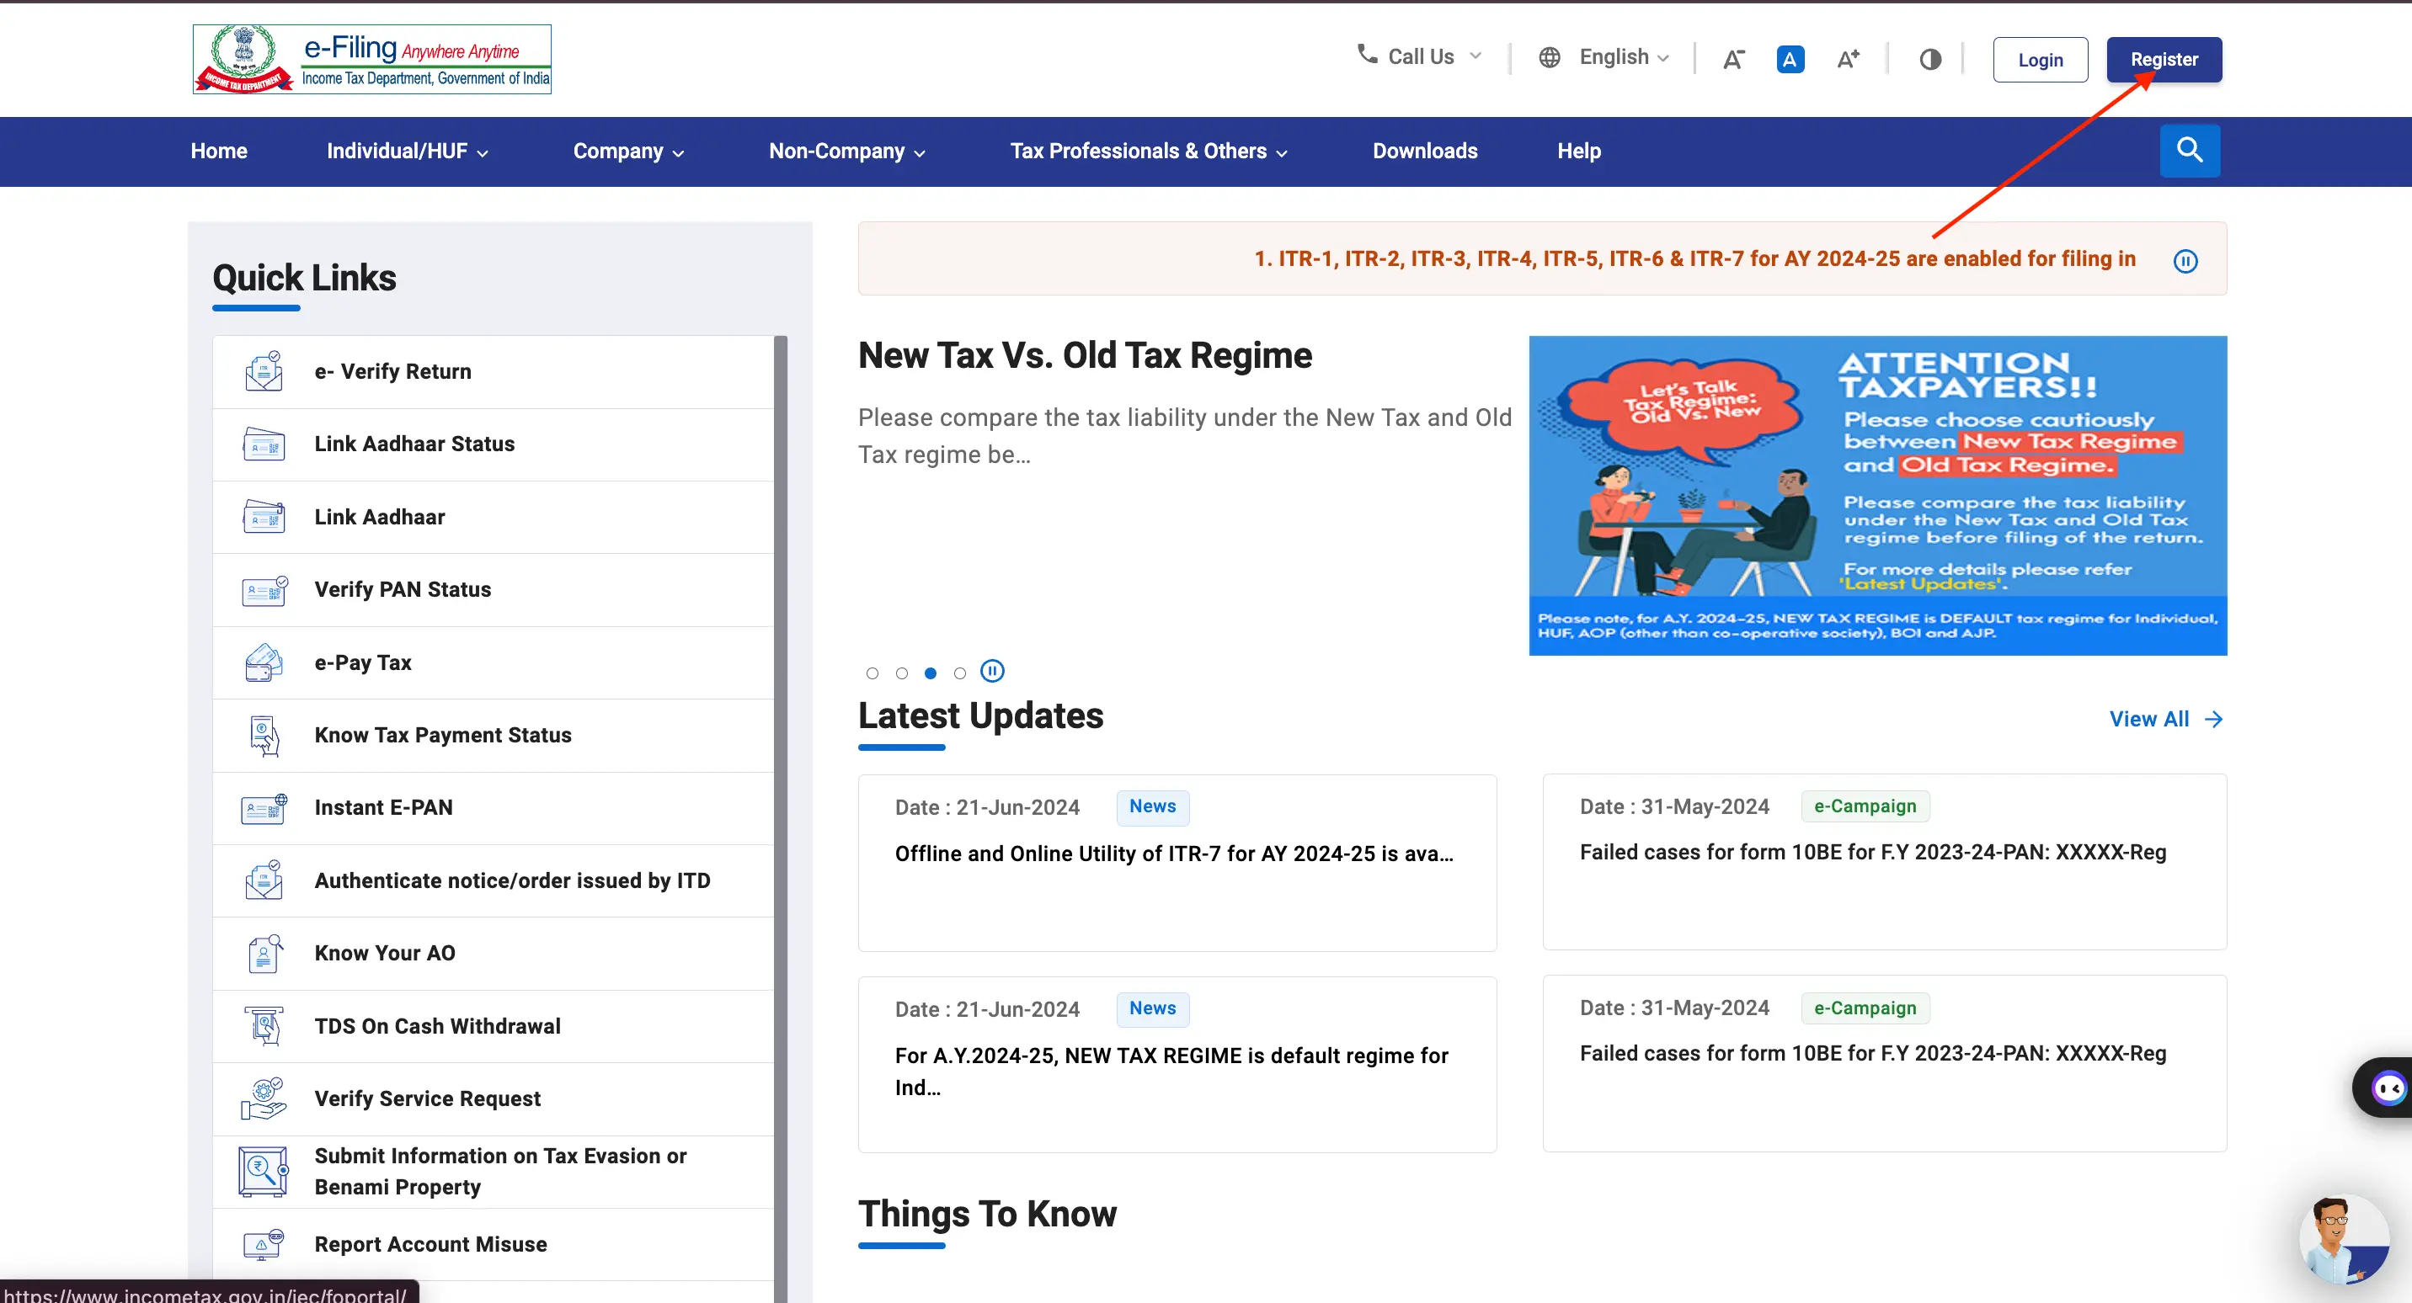Click the Quick Links list scrollbar
This screenshot has width=2412, height=1303.
click(781, 819)
